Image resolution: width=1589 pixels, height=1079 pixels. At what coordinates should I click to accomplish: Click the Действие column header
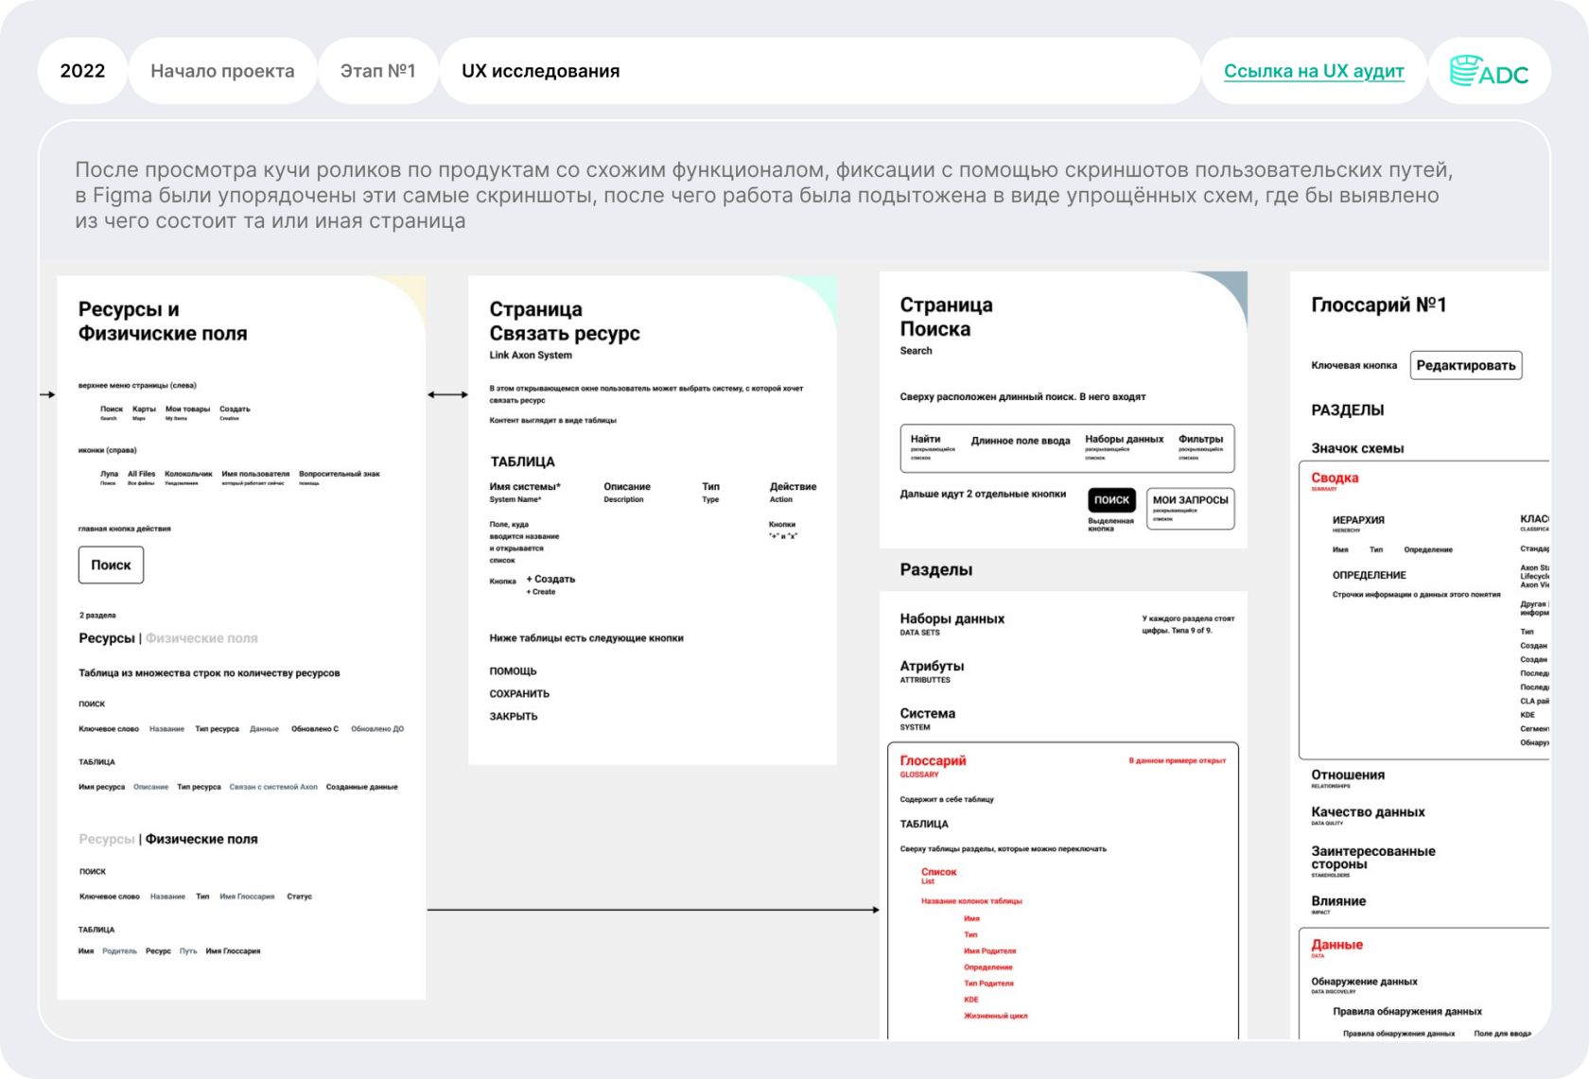793,487
